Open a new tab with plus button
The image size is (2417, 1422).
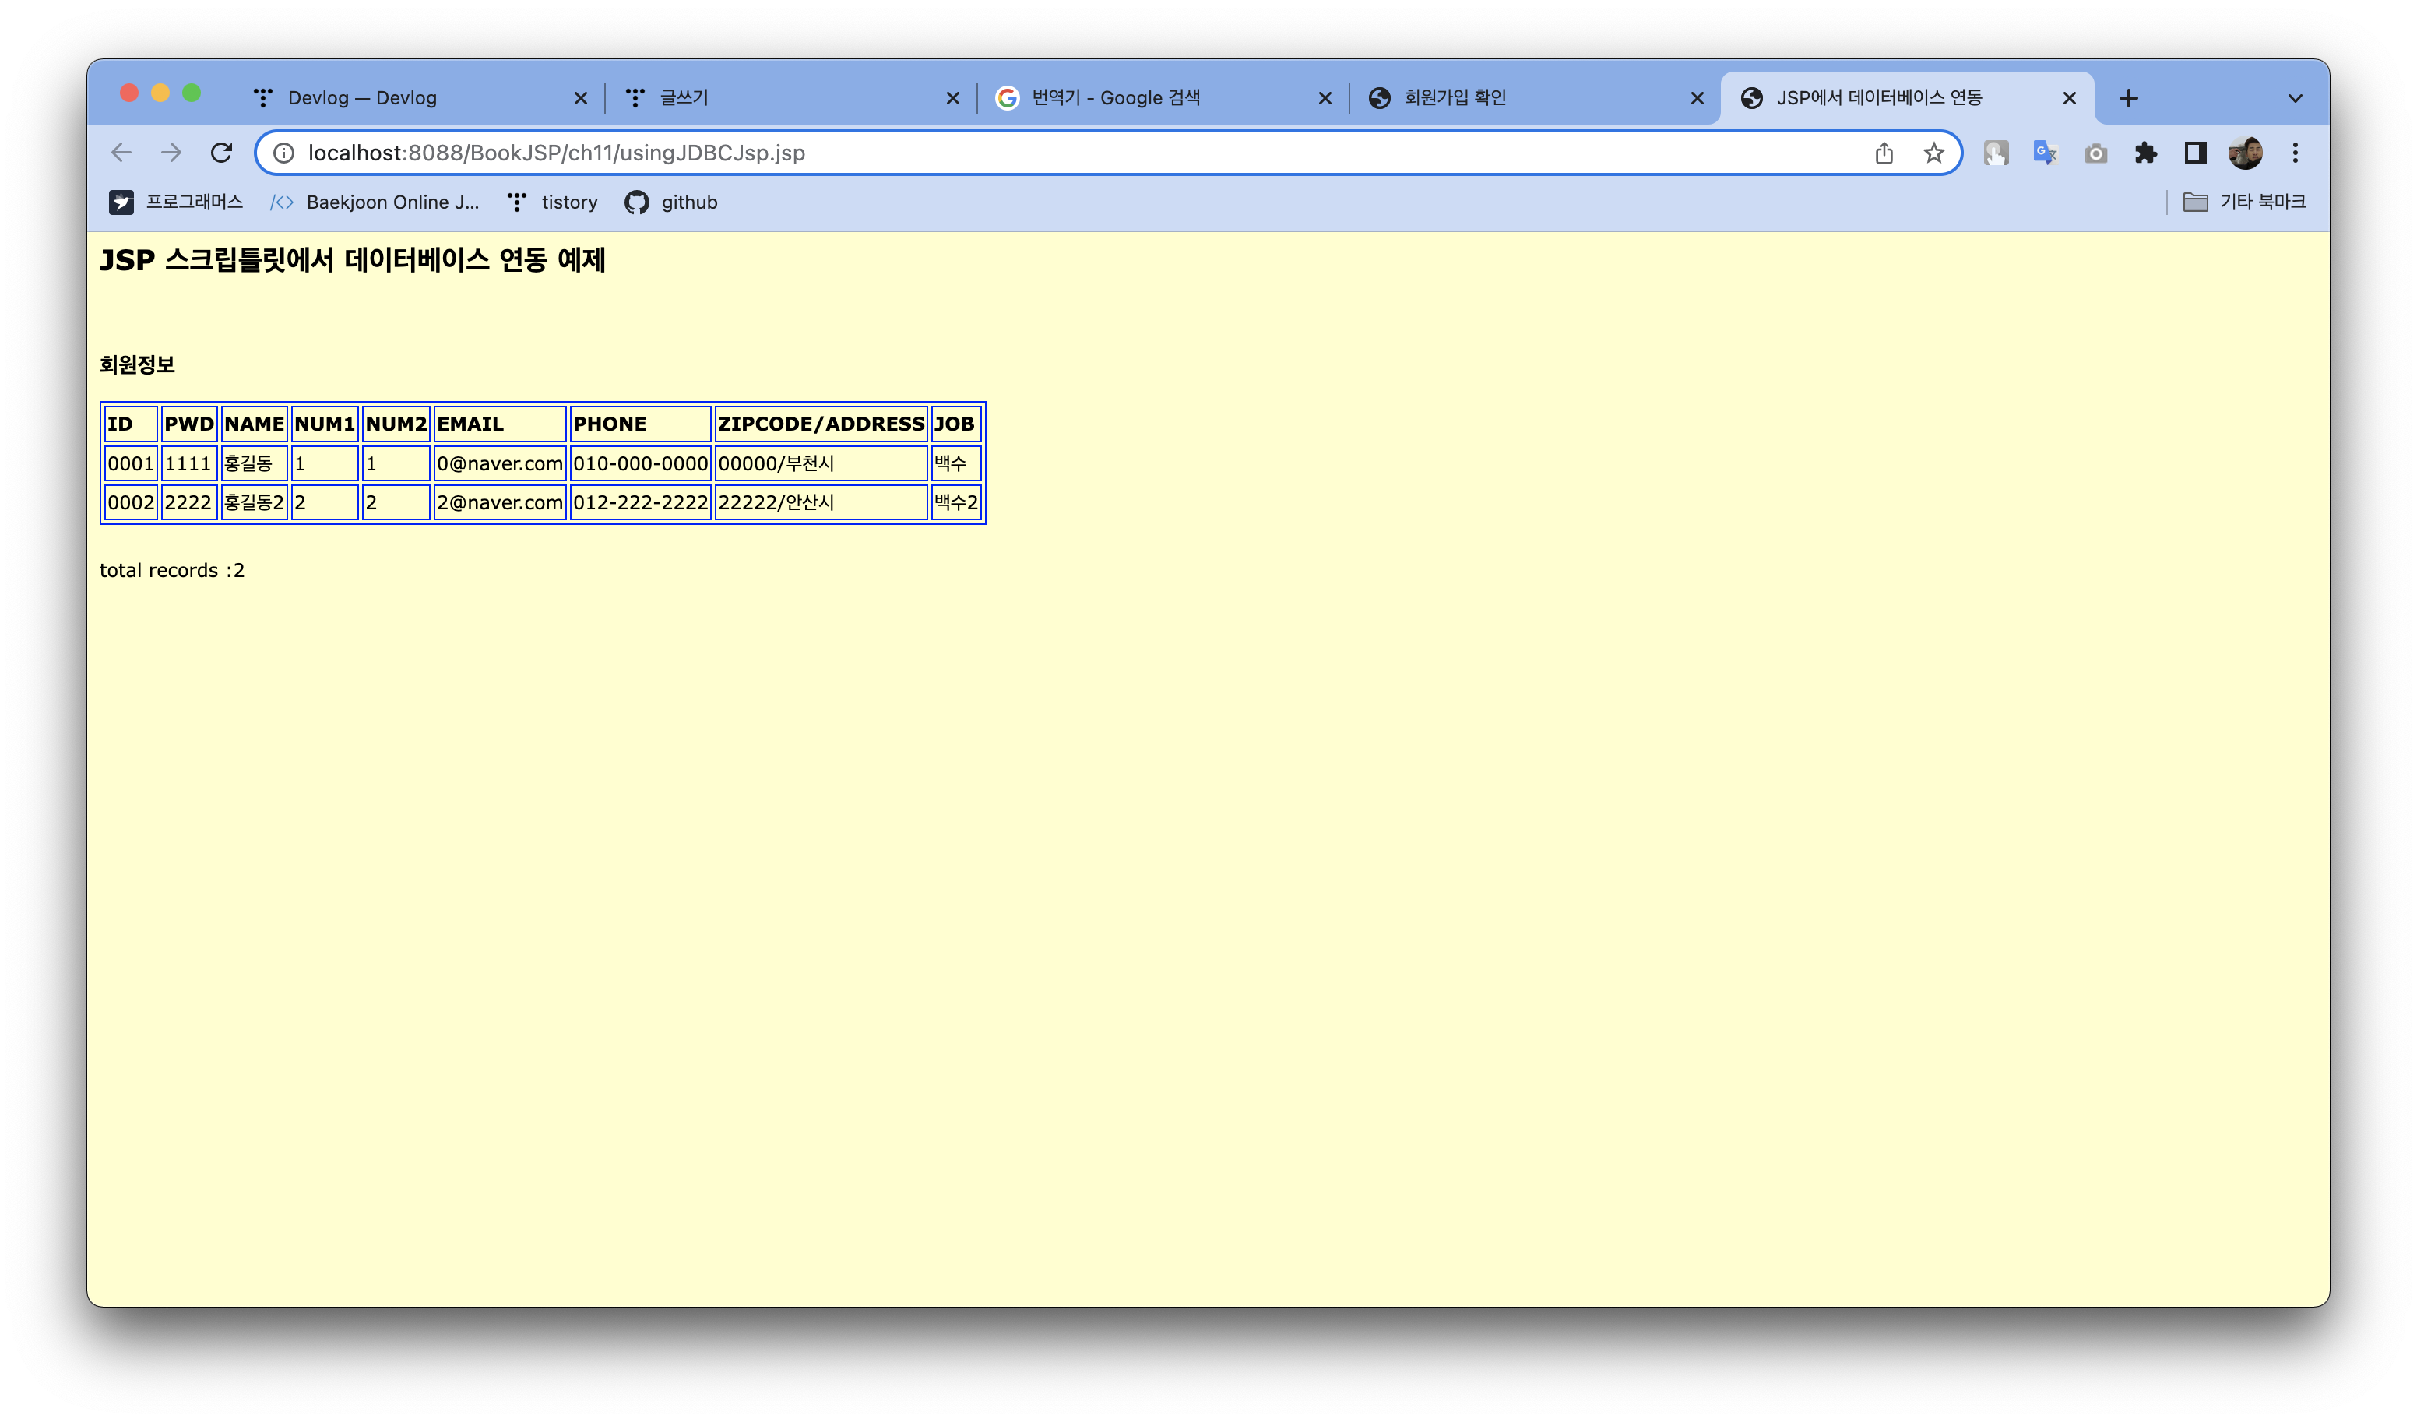(2128, 98)
